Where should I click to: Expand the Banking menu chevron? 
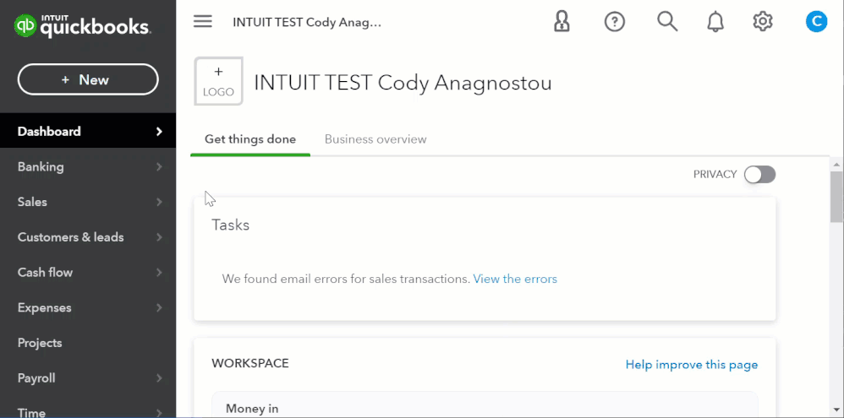tap(159, 167)
